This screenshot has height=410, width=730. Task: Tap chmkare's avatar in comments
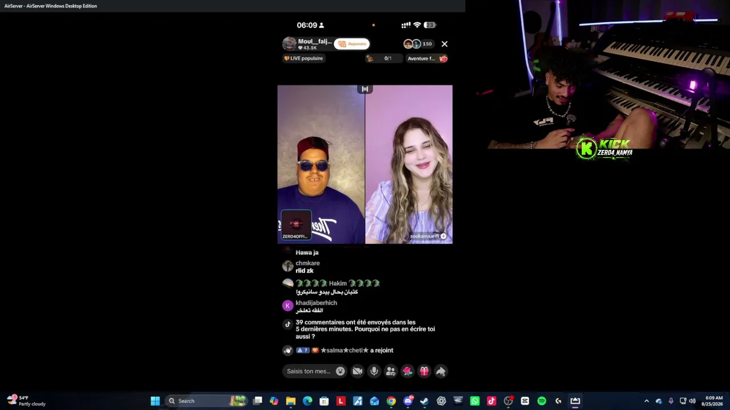tap(287, 266)
